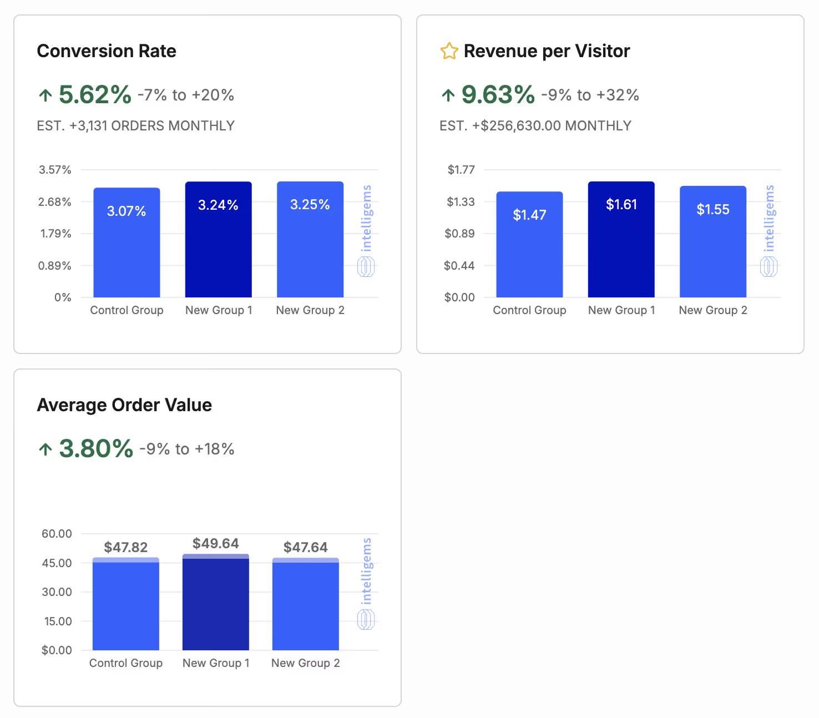The width and height of the screenshot is (819, 718).
Task: Click the green up arrow beside 9.63%
Action: pos(448,95)
